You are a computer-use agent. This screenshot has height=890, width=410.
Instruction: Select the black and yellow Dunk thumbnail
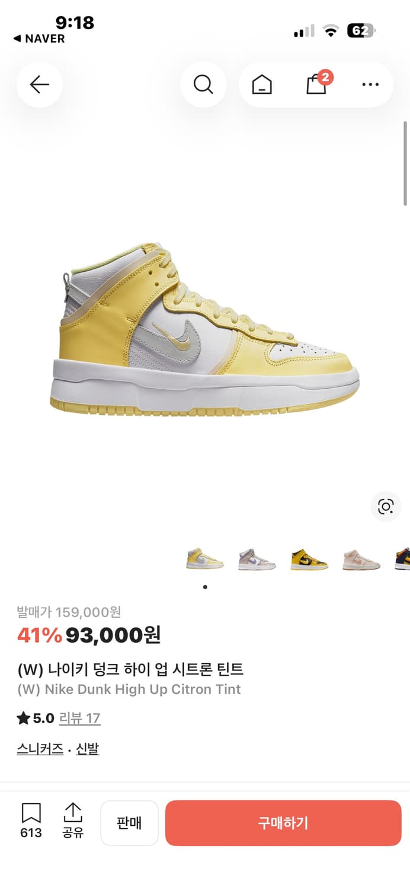(x=309, y=559)
